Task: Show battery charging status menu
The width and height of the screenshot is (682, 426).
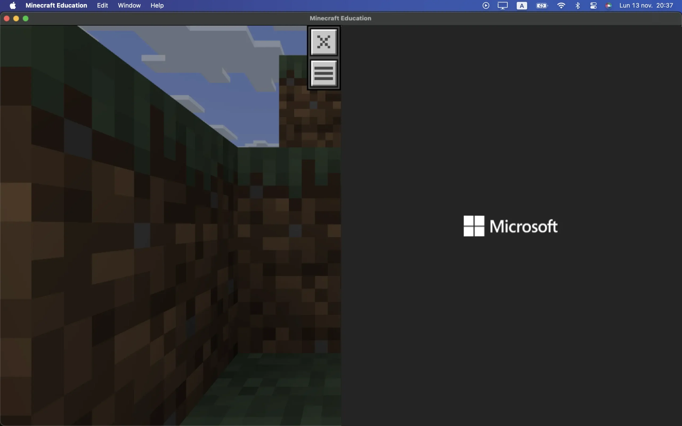Action: tap(542, 5)
